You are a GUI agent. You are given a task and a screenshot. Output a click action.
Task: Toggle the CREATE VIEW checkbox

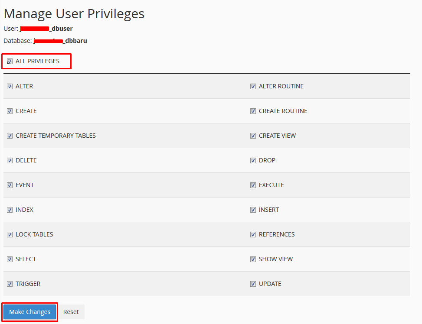(253, 136)
